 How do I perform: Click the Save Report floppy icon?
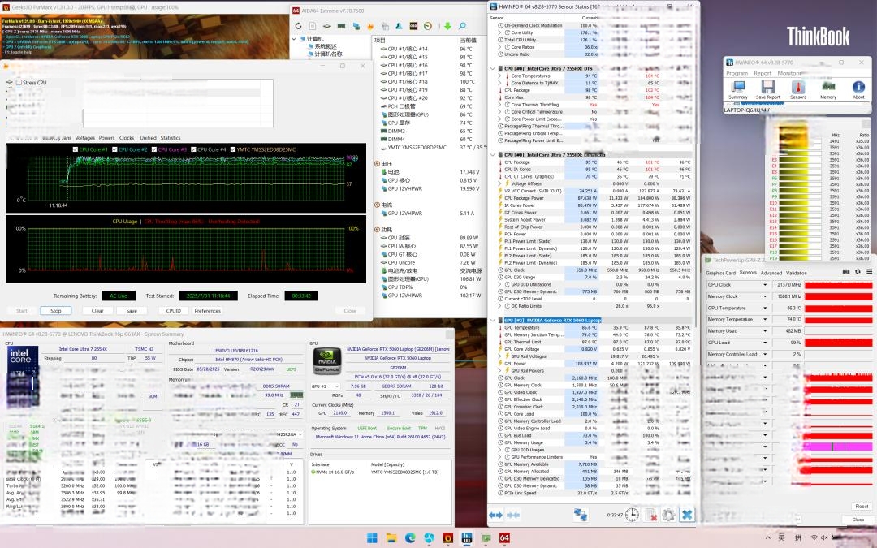tap(768, 89)
